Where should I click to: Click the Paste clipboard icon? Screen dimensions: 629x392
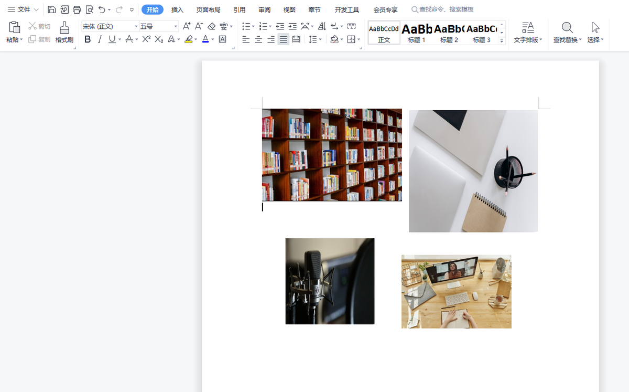[15, 27]
